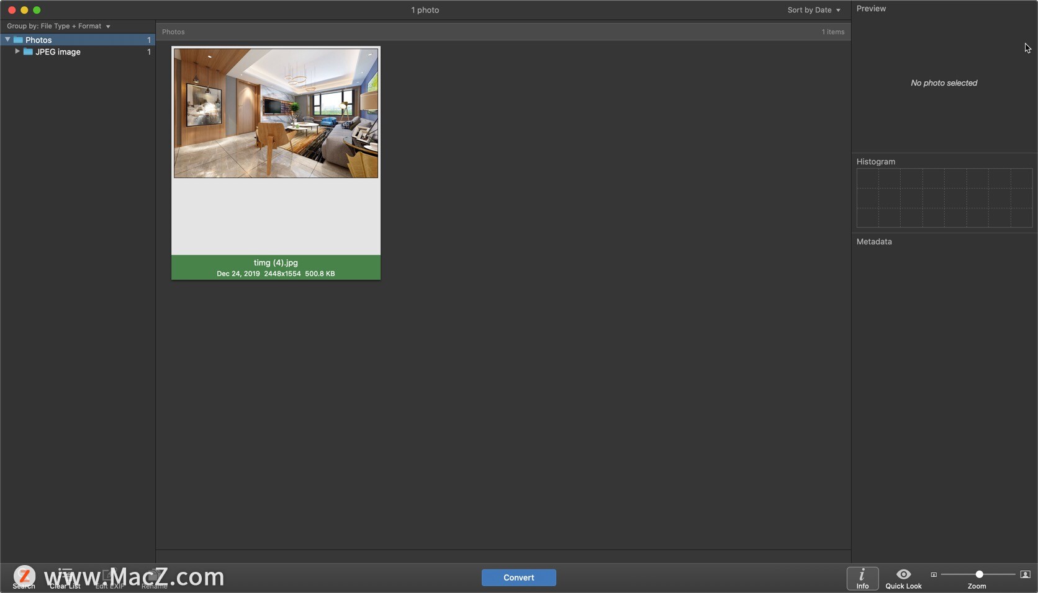Select the Photos folder in sidebar
The image size is (1038, 593).
(78, 40)
